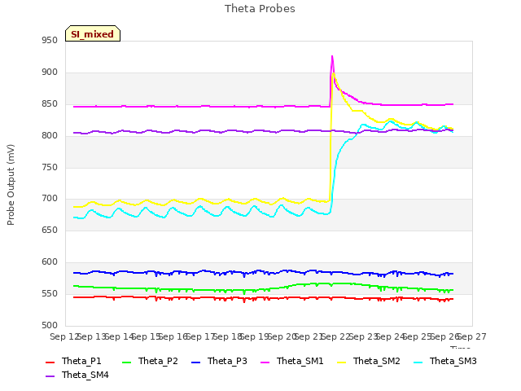
Task: Toggle Theta_P1 series in legend
Action: point(73,361)
